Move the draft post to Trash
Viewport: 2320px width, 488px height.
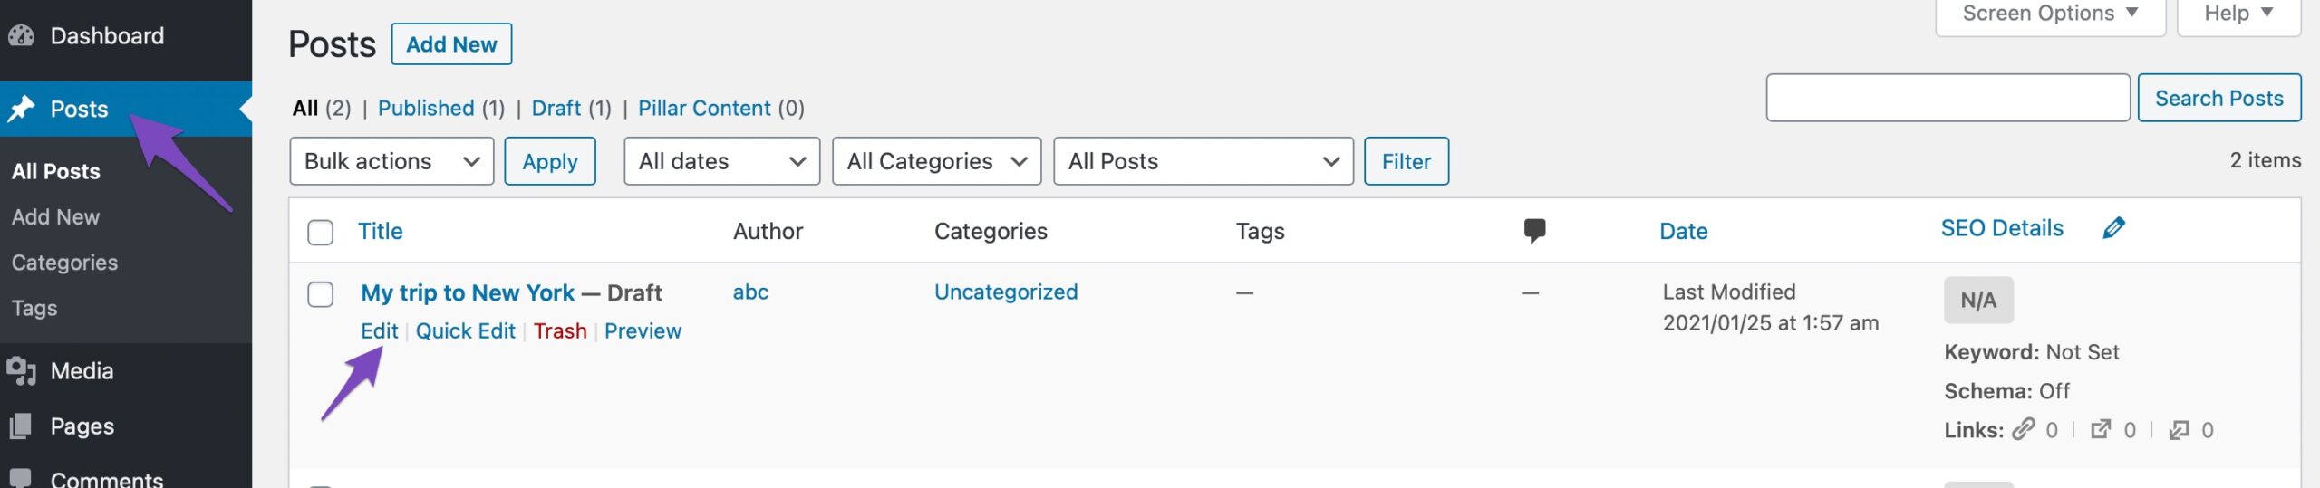559,331
